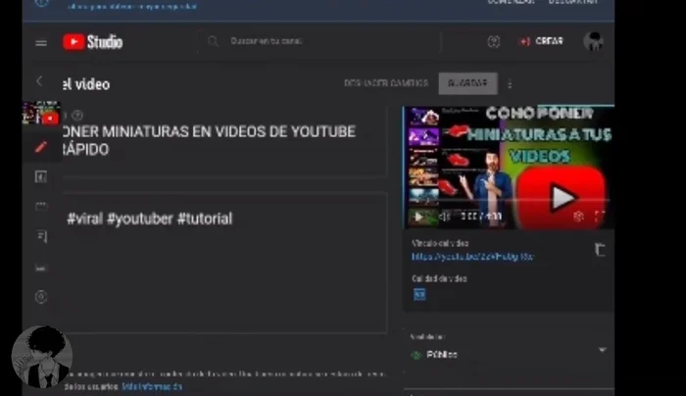Click the preview player progress bar
Screen dimensions: 686x396
(509, 201)
